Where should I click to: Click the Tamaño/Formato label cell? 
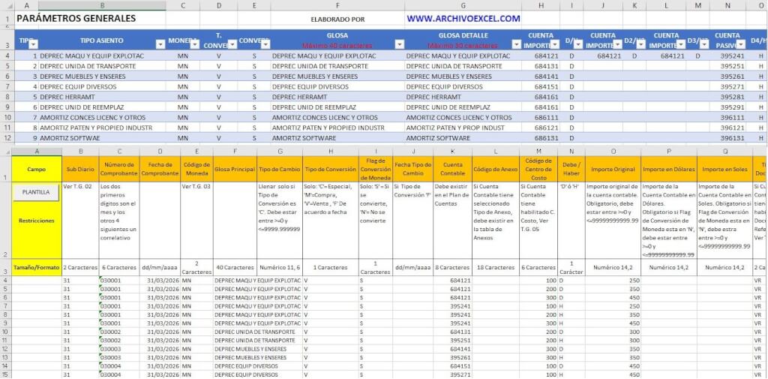click(x=36, y=267)
